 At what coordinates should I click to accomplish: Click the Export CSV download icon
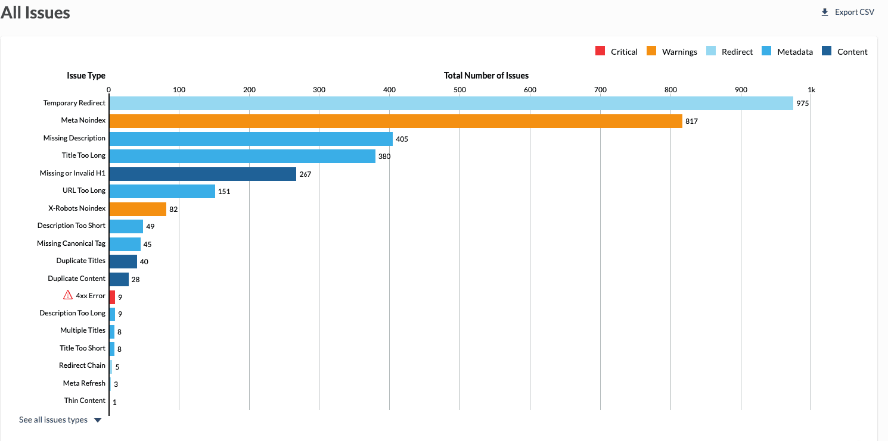tap(825, 12)
